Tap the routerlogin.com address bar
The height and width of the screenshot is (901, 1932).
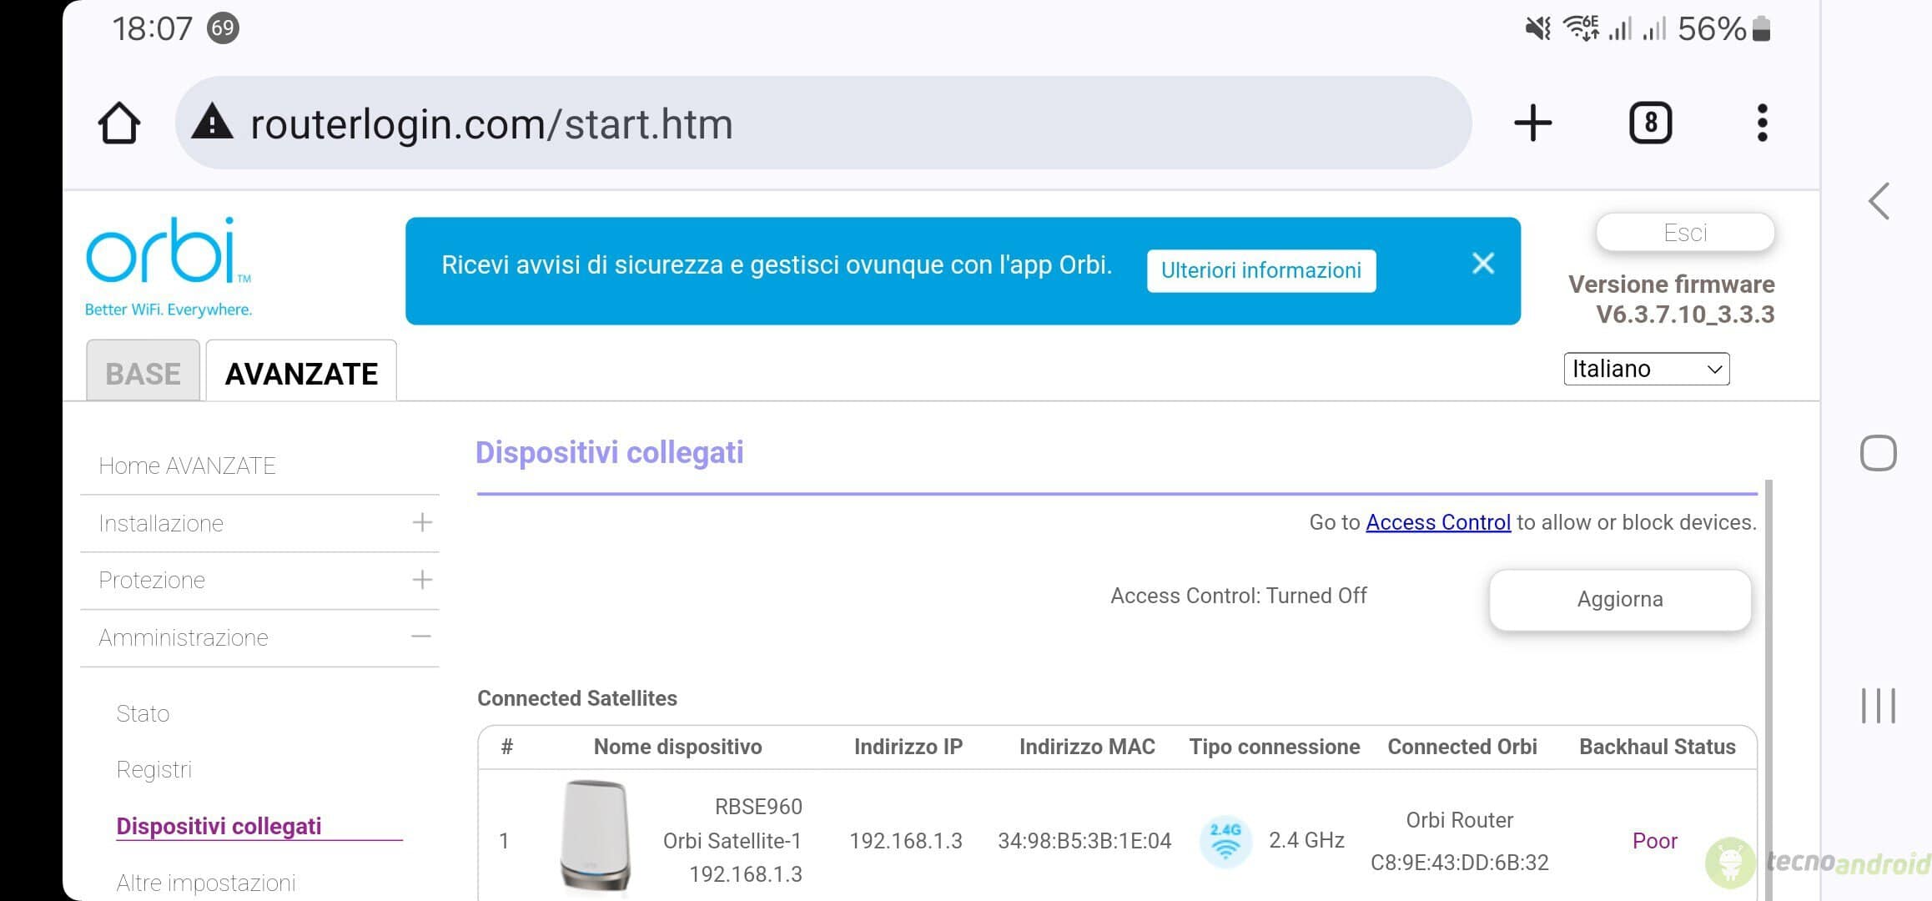point(823,123)
